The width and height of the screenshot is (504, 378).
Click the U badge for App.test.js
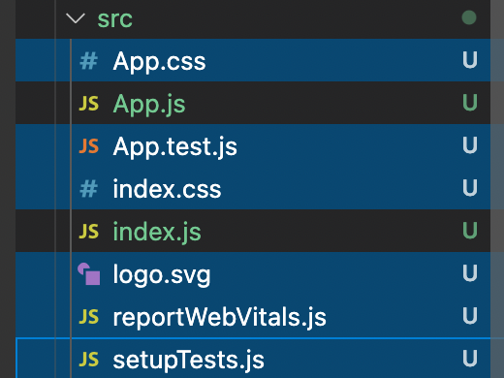click(x=470, y=145)
